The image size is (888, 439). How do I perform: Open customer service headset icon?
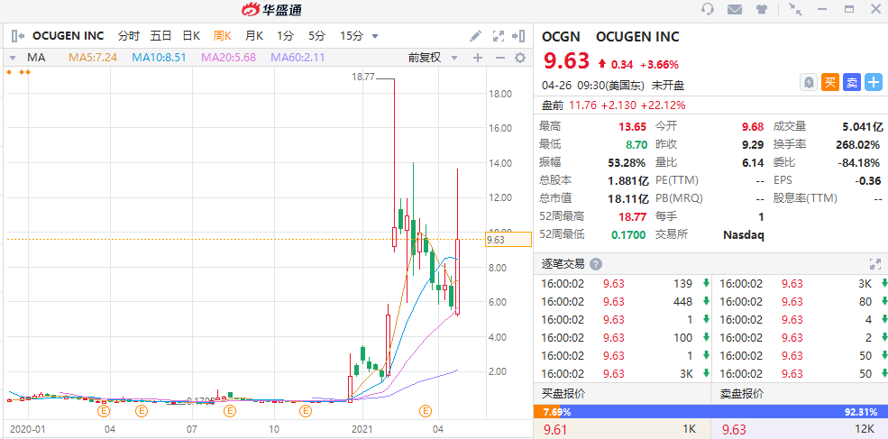click(708, 9)
